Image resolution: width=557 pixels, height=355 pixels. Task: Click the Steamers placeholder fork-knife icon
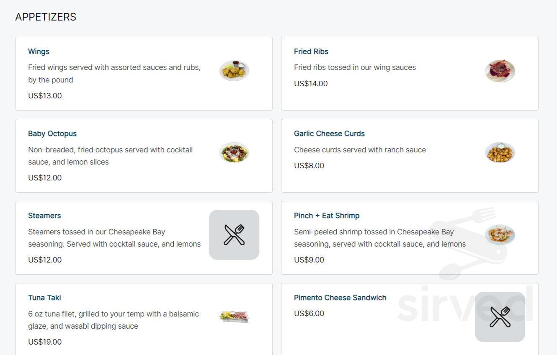234,235
